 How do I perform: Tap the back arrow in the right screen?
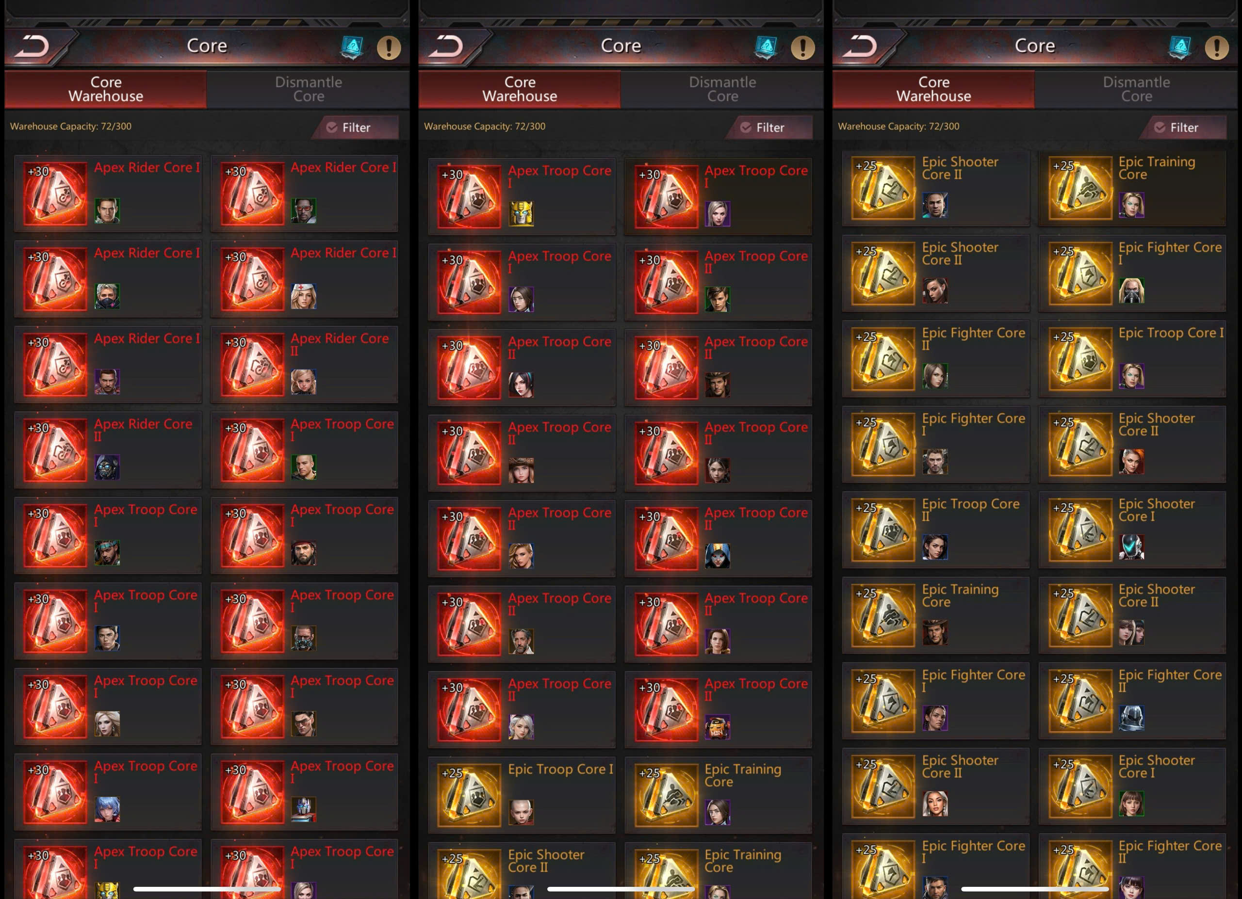click(x=860, y=47)
